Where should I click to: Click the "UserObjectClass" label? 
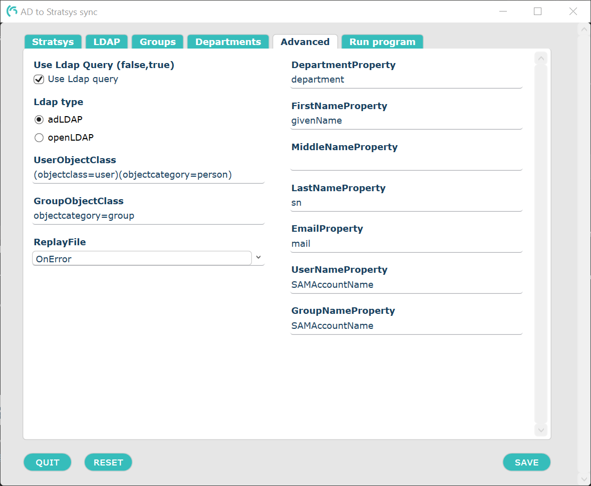[75, 160]
